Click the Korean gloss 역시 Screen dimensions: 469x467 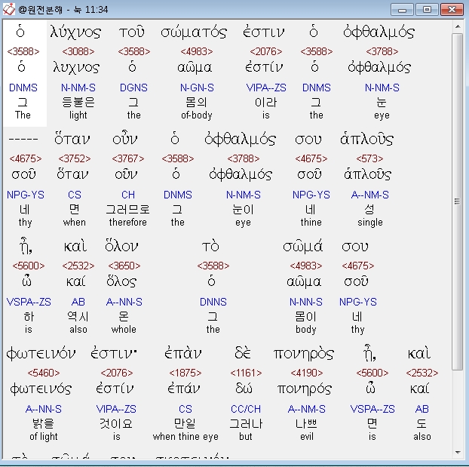[78, 316]
